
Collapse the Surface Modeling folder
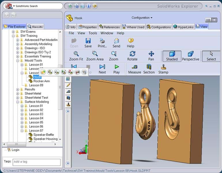pos(18,102)
